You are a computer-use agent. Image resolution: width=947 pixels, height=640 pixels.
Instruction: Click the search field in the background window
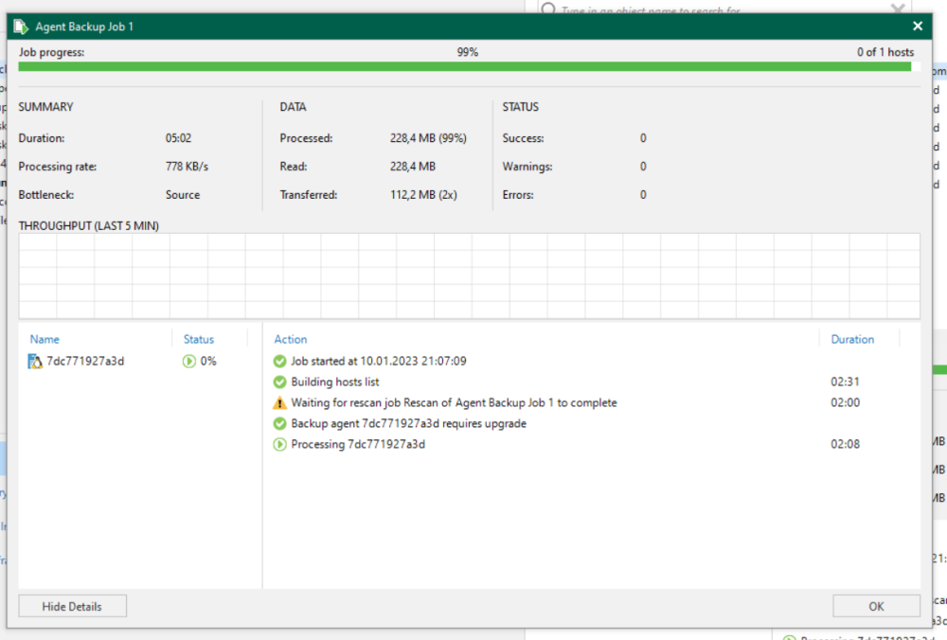tap(723, 9)
